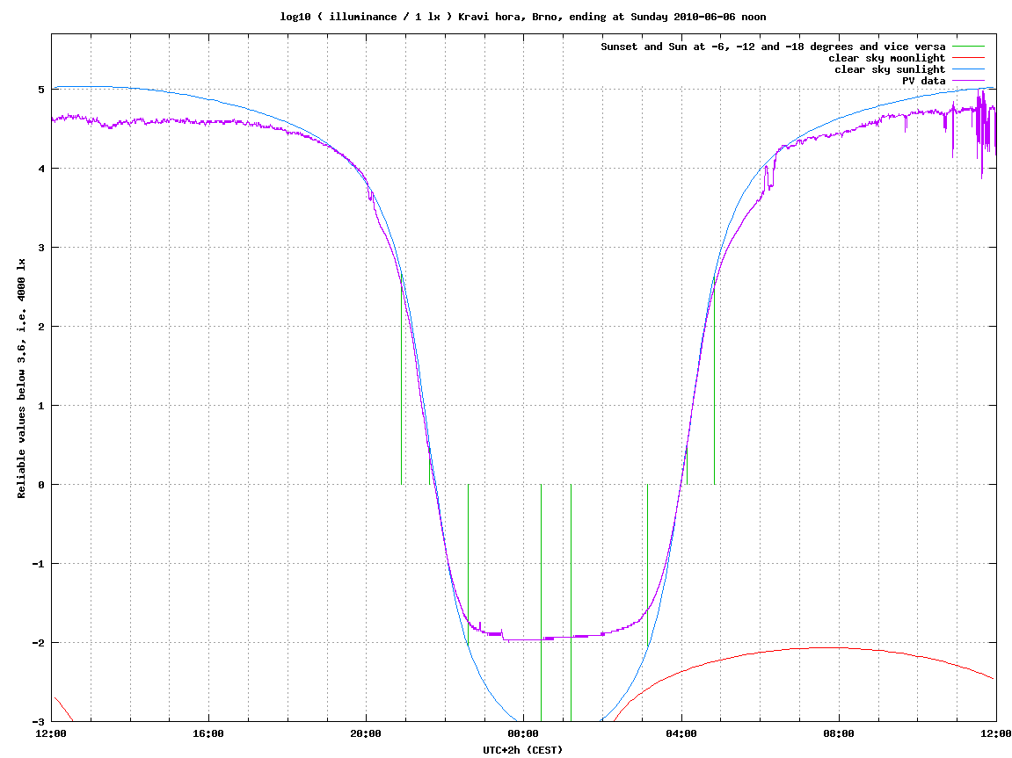Click the y-axis tick label -1

coord(39,564)
